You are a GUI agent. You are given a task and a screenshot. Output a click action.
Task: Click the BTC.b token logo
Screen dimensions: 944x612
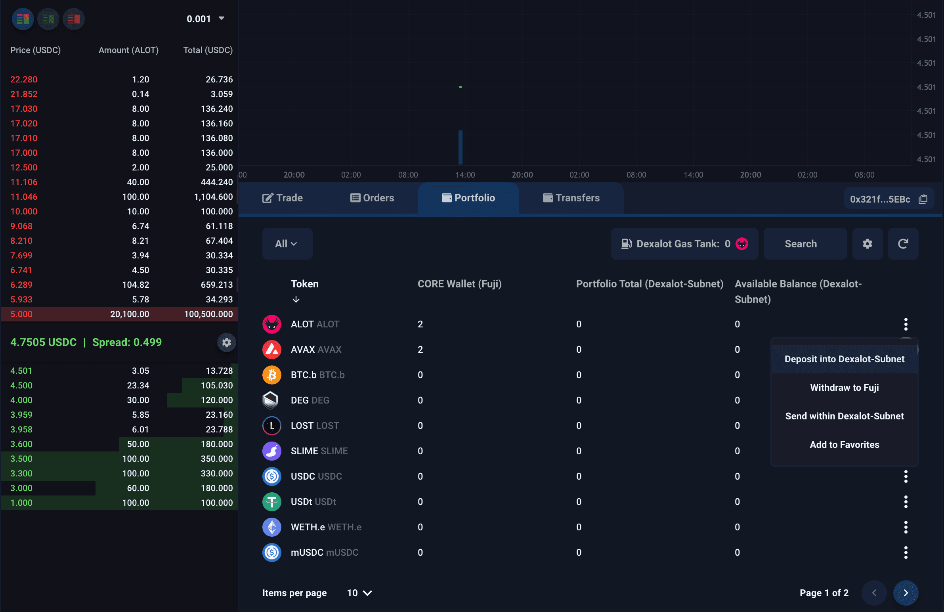coord(272,375)
